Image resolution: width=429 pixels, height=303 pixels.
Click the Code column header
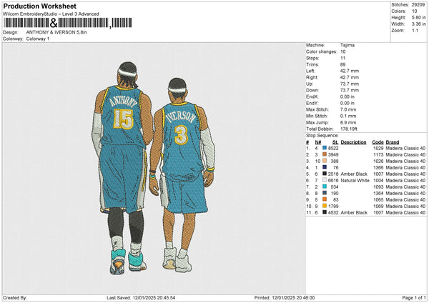point(378,142)
